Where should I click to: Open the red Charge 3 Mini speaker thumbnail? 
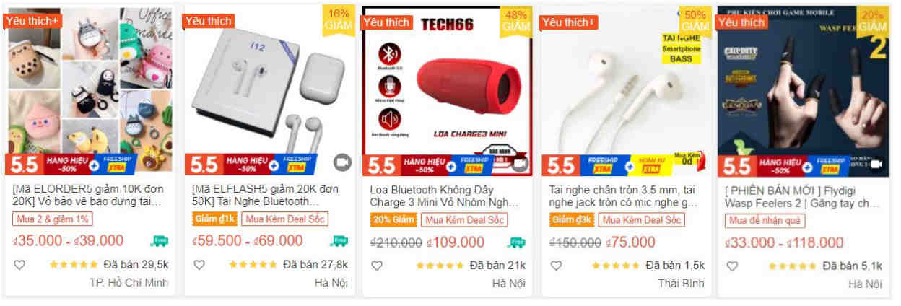[x=447, y=91]
